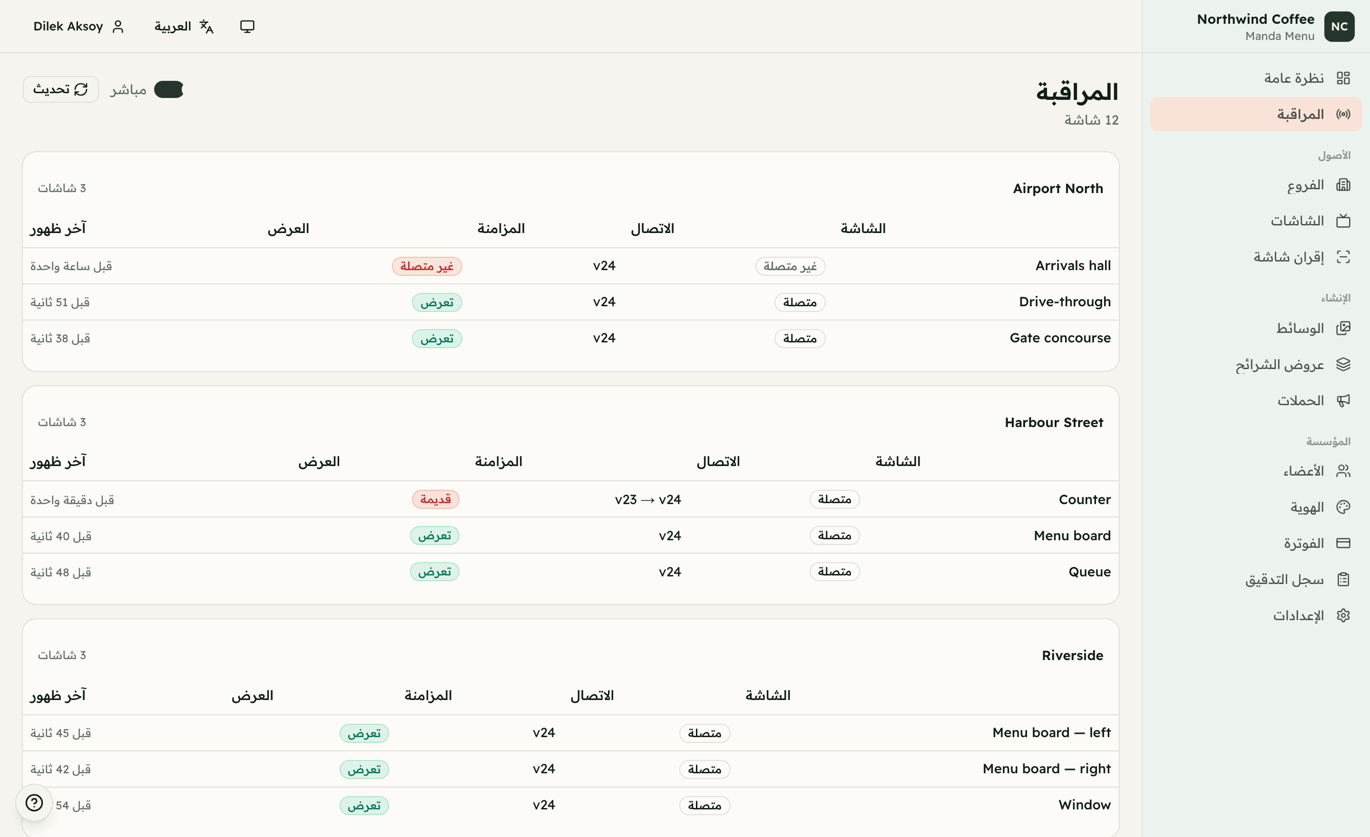The width and height of the screenshot is (1370, 837).
Task: Click the branding palette icon
Action: point(1343,507)
